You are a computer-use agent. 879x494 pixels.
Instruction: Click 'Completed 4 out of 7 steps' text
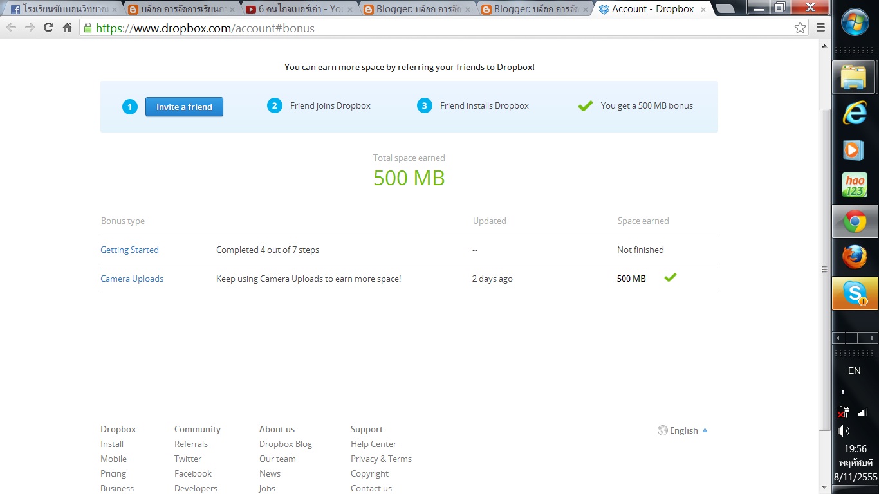268,250
